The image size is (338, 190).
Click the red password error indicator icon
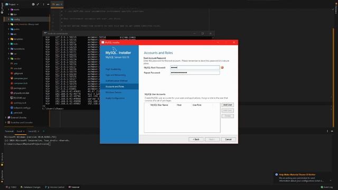pos(222,68)
